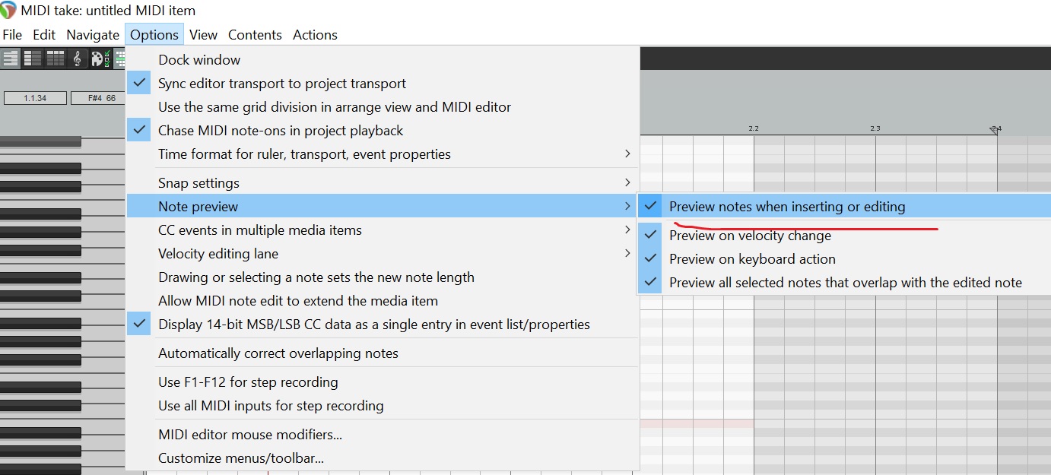Screen dimensions: 1051x475
Task: Click the triangle marker on the ruler
Action: pyautogui.click(x=993, y=131)
